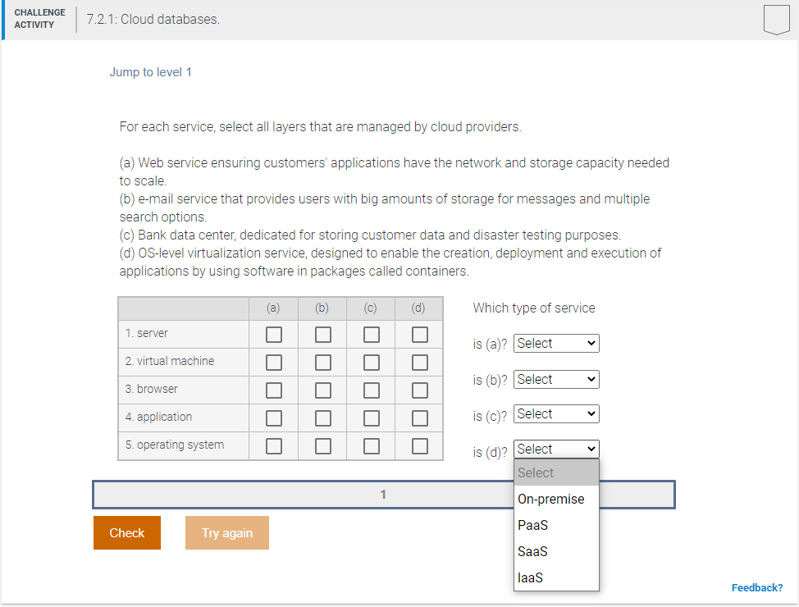Check the virtual machine checkbox under column (c)
This screenshot has height=607, width=799.
tap(371, 362)
